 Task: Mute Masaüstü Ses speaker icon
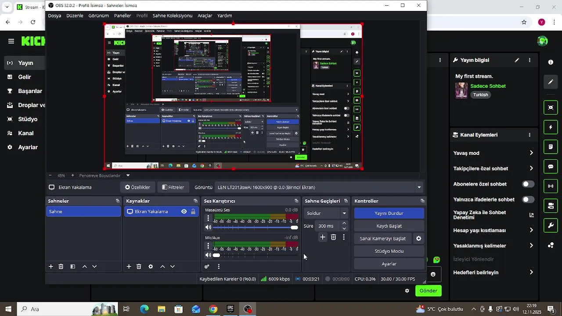coord(208,227)
